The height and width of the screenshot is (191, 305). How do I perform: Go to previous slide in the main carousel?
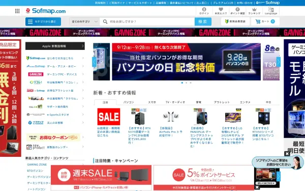pyautogui.click(x=95, y=62)
